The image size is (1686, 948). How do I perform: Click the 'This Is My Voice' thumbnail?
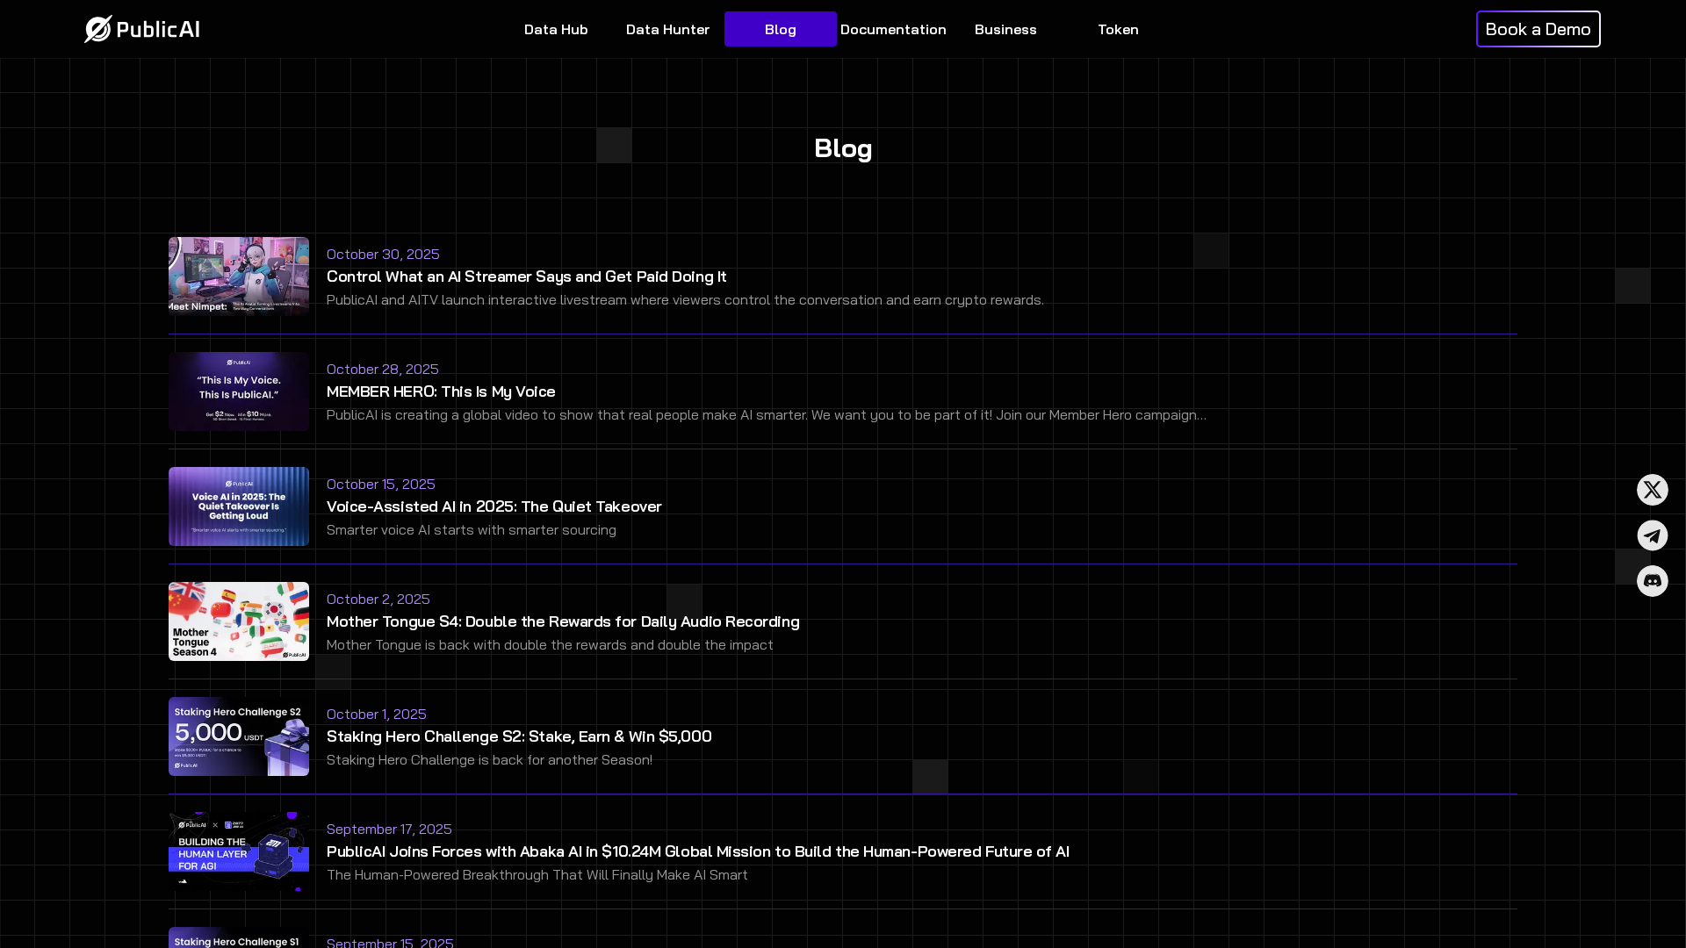click(x=239, y=391)
